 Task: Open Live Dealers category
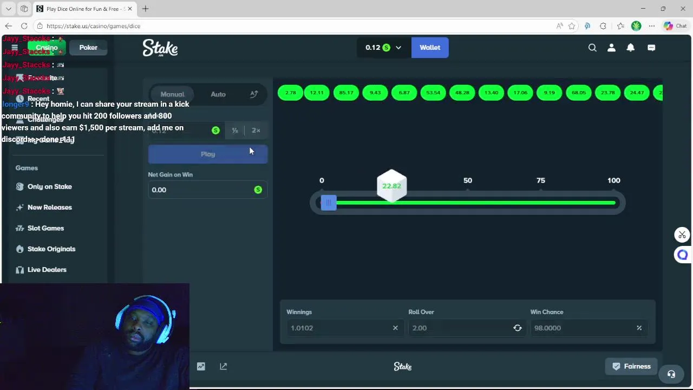pyautogui.click(x=47, y=270)
